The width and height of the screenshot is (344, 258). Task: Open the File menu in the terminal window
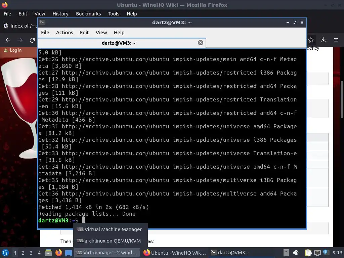(45, 33)
